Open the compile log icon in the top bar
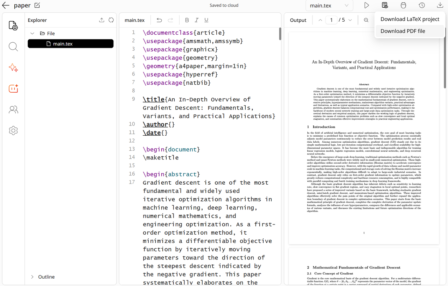Image resolution: width=448 pixels, height=286 pixels. pyautogui.click(x=385, y=5)
